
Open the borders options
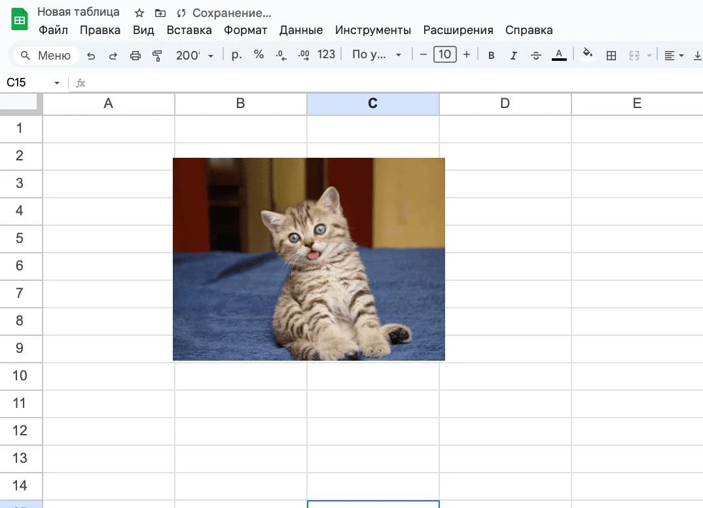(611, 56)
